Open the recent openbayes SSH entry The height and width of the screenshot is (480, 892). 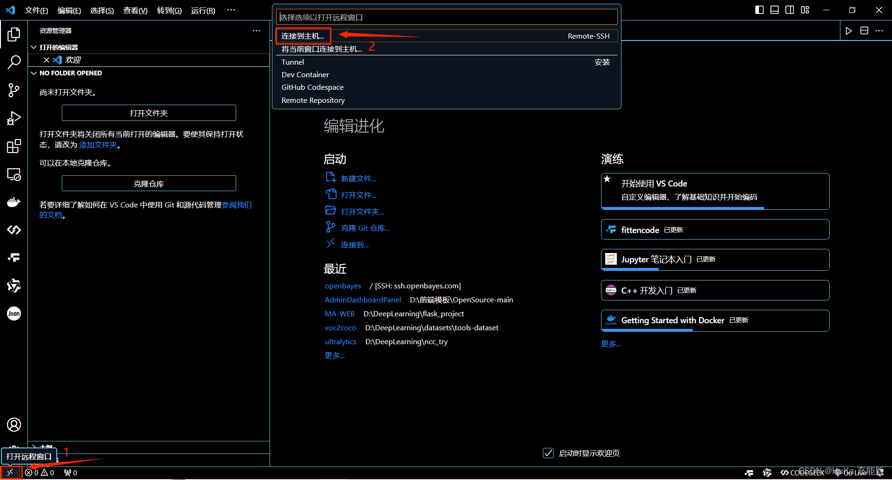point(343,286)
